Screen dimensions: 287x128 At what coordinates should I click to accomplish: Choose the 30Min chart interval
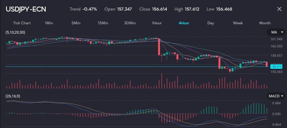(130, 23)
